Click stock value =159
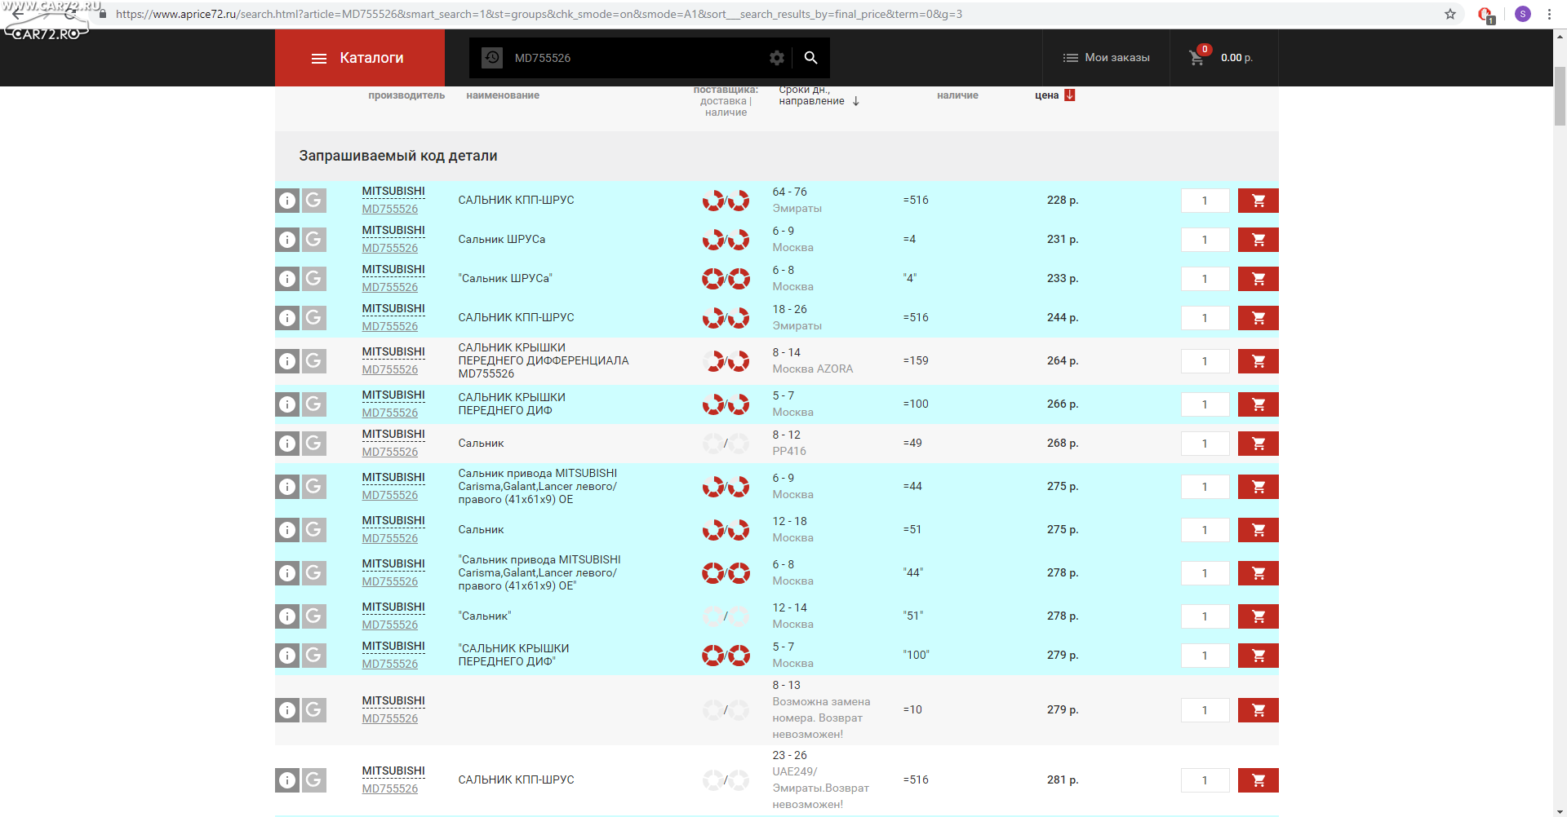This screenshot has height=817, width=1567. (x=916, y=361)
